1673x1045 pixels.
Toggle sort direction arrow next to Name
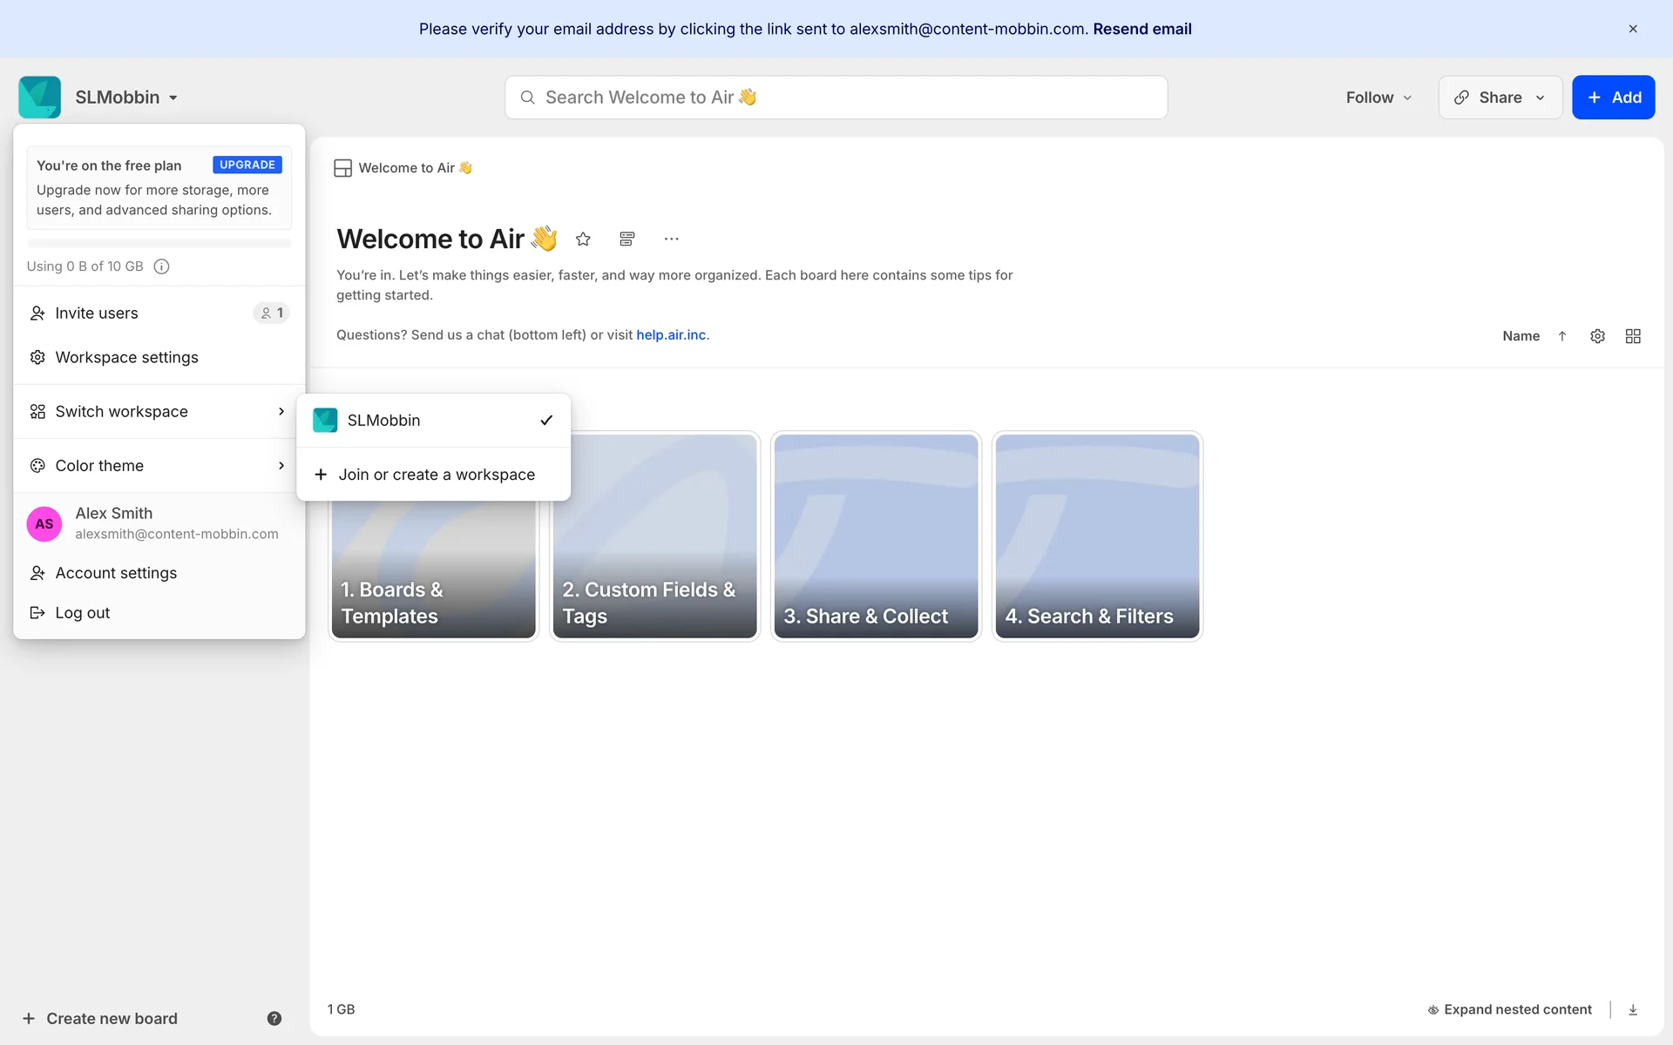pyautogui.click(x=1562, y=336)
